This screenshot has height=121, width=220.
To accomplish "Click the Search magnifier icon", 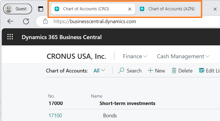I will click(121, 70).
